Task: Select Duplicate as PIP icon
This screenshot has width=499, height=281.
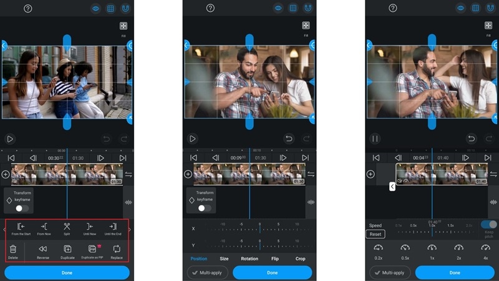Action: (92, 249)
